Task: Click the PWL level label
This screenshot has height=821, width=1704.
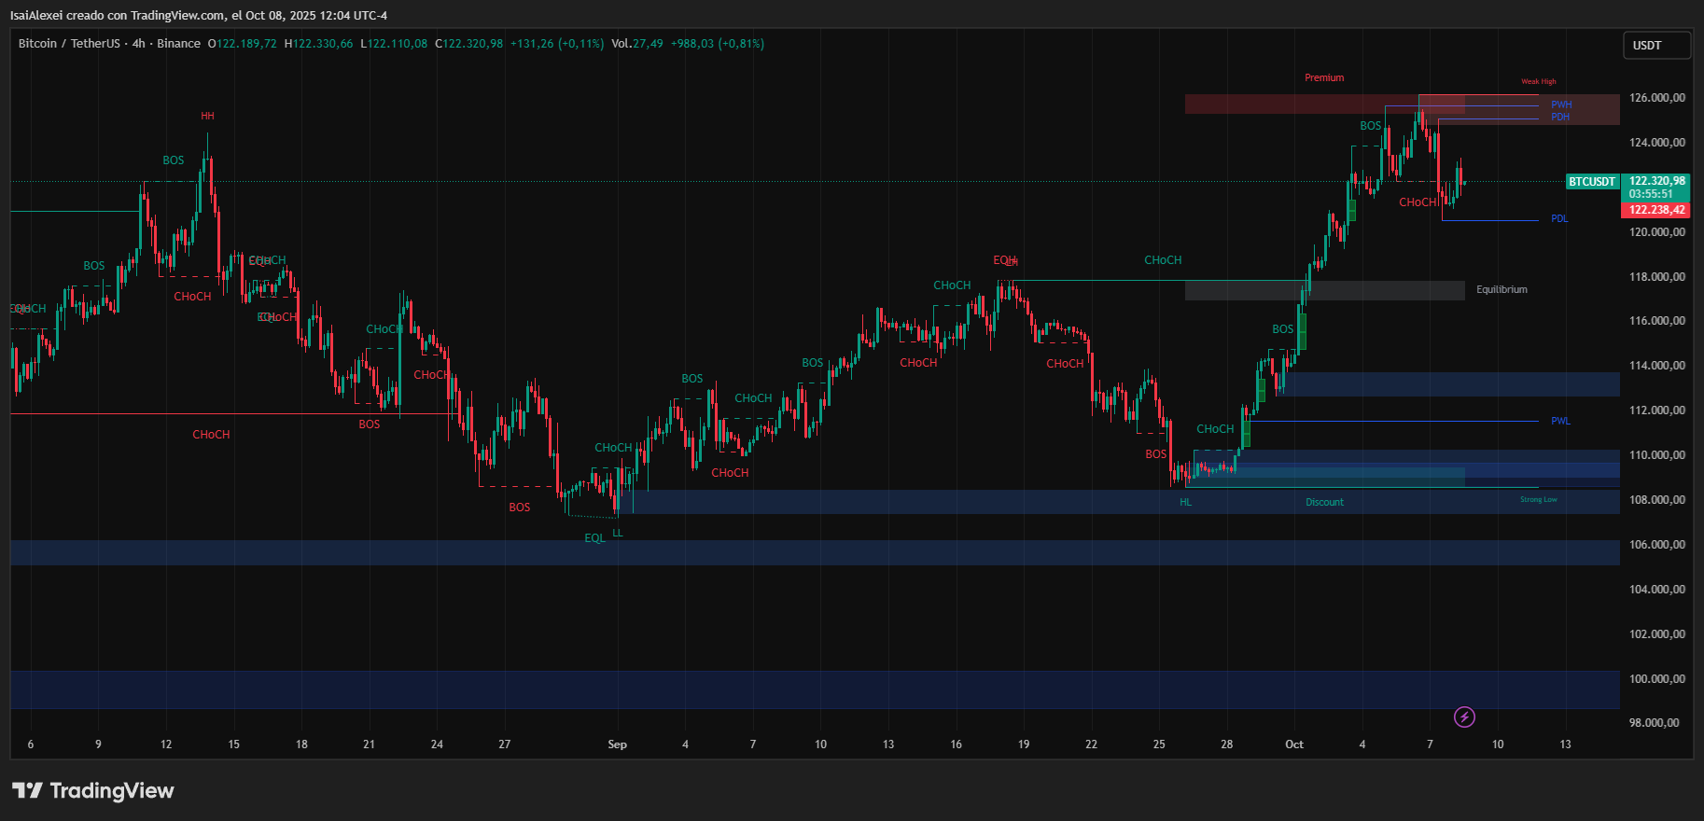Action: click(1560, 422)
